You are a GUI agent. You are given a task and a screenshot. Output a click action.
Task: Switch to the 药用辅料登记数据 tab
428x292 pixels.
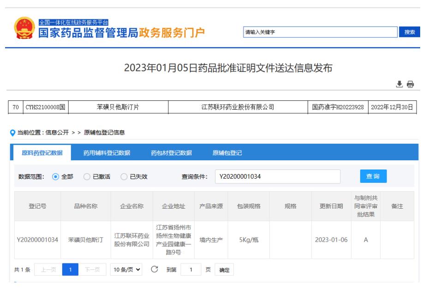[107, 153]
